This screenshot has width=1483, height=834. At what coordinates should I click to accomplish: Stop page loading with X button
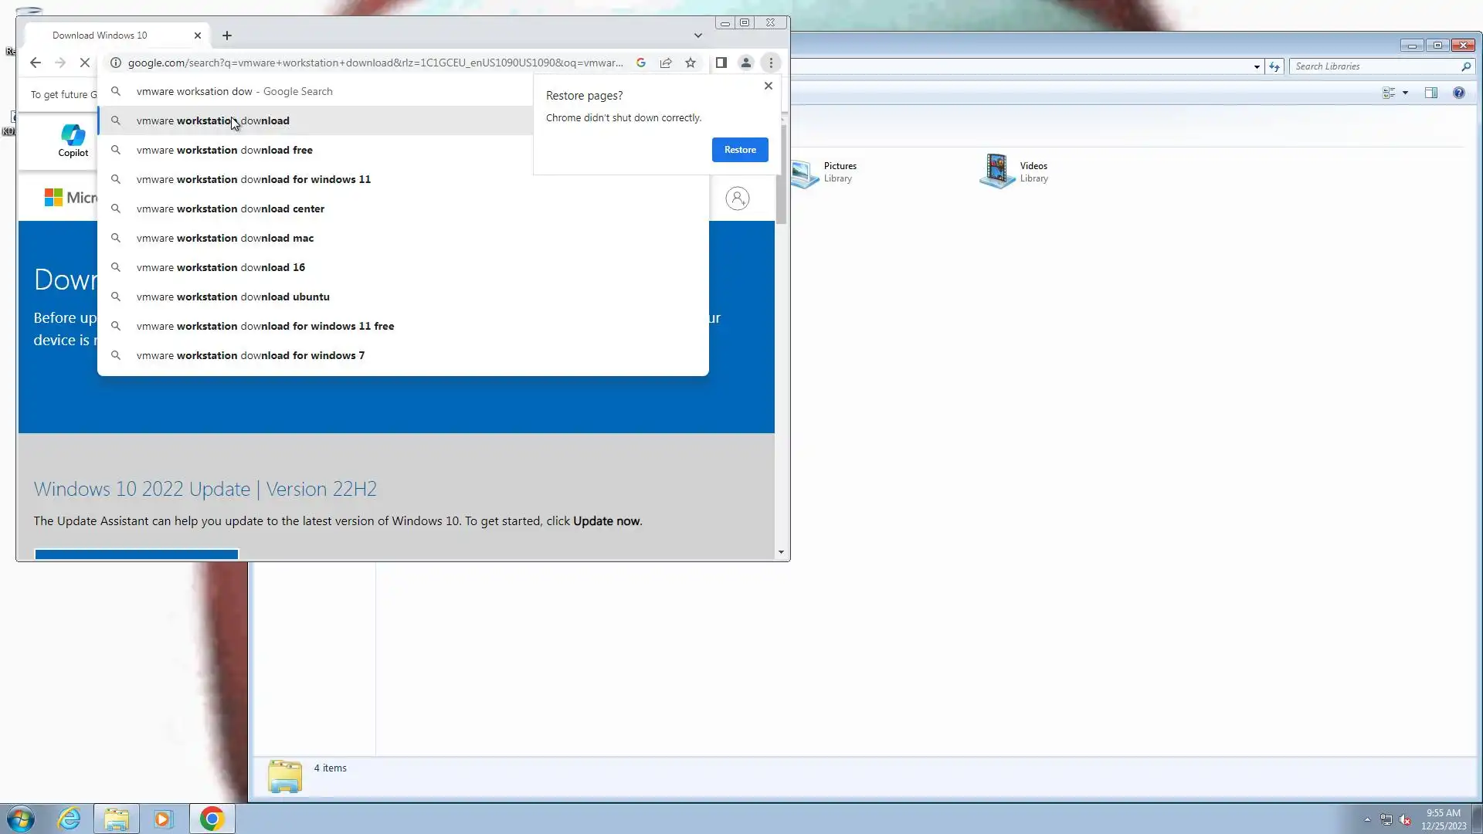click(x=85, y=63)
